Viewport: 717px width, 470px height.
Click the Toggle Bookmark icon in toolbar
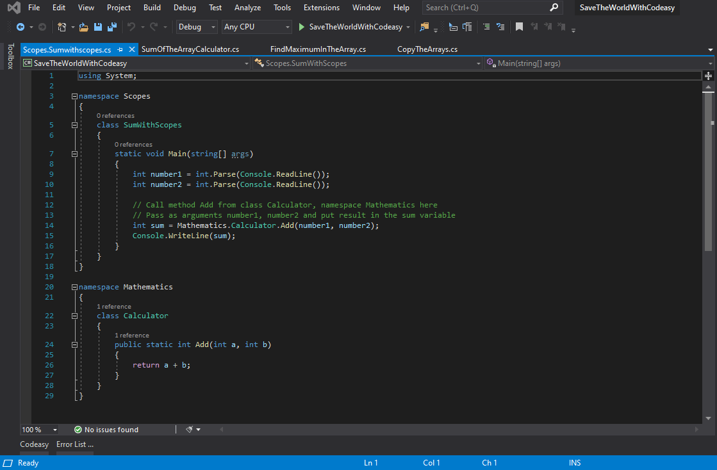519,27
